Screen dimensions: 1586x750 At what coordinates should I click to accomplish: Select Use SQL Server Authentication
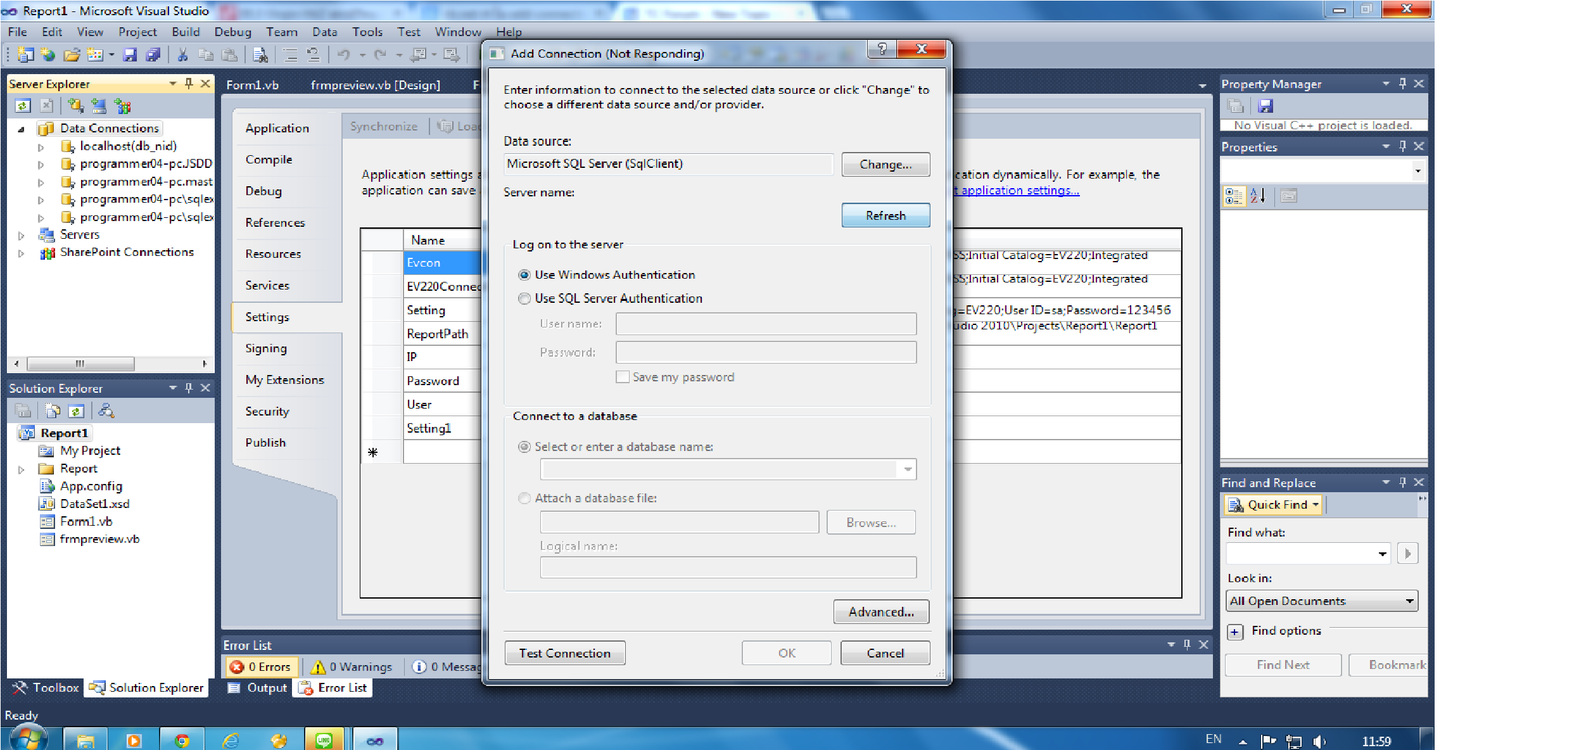pyautogui.click(x=524, y=298)
